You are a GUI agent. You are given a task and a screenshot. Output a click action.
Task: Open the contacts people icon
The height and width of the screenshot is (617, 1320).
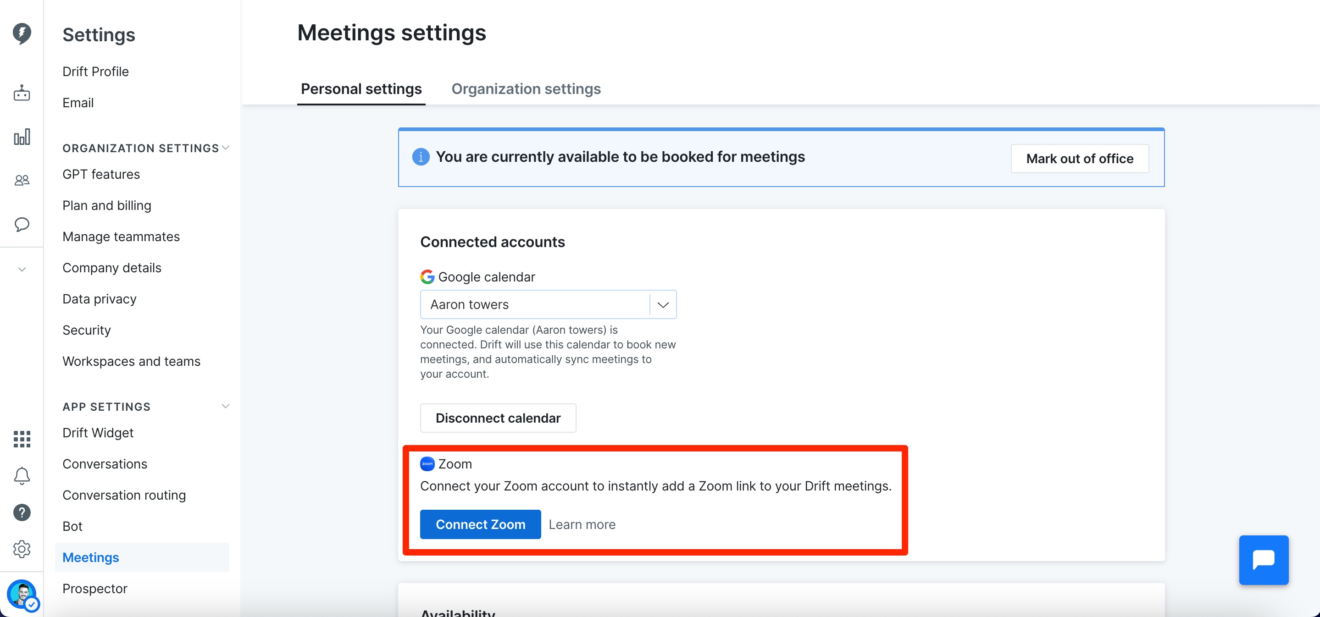coord(22,180)
